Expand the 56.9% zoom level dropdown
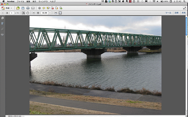 [x=50, y=13]
